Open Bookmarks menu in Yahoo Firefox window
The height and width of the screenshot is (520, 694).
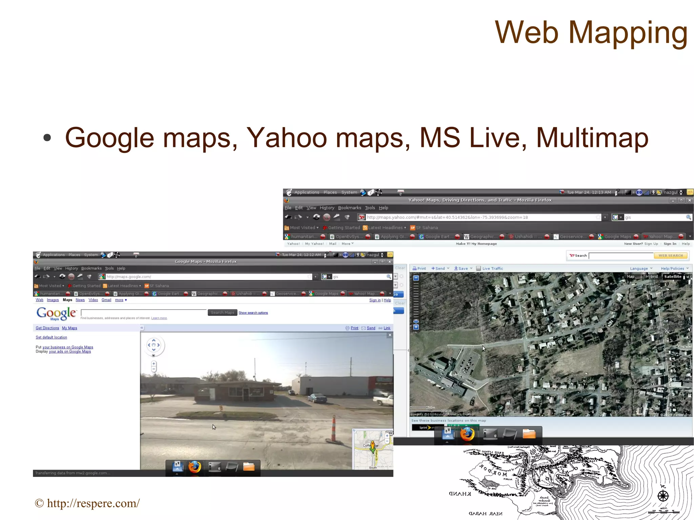349,208
